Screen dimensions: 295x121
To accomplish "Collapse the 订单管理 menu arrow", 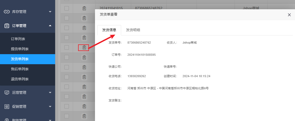I will coord(50,26).
